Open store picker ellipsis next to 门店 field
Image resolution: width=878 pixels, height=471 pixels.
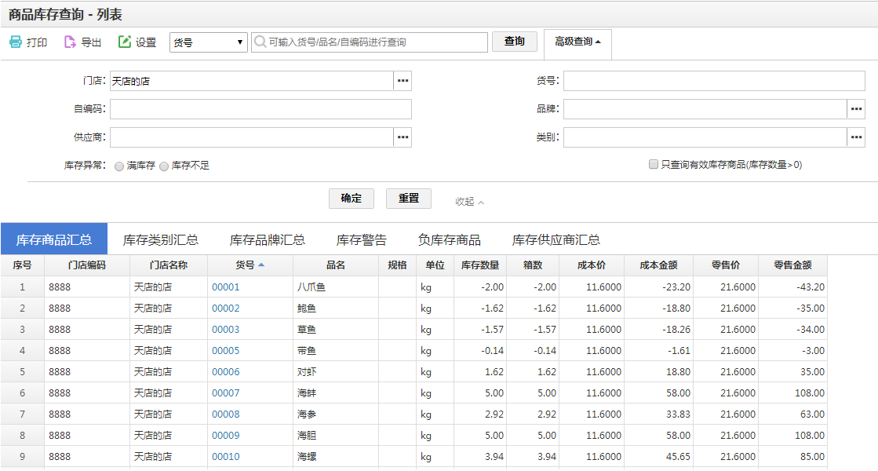pos(403,81)
